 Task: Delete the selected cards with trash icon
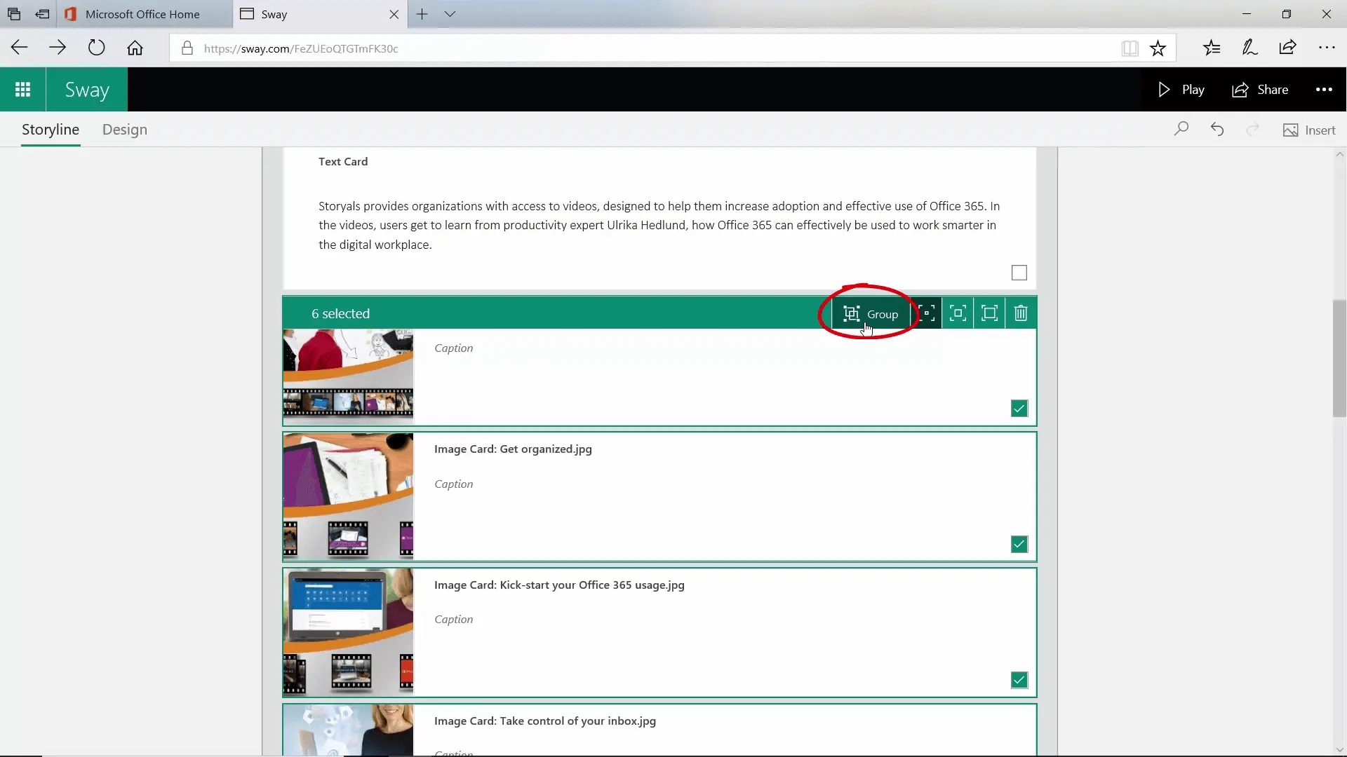coord(1021,313)
